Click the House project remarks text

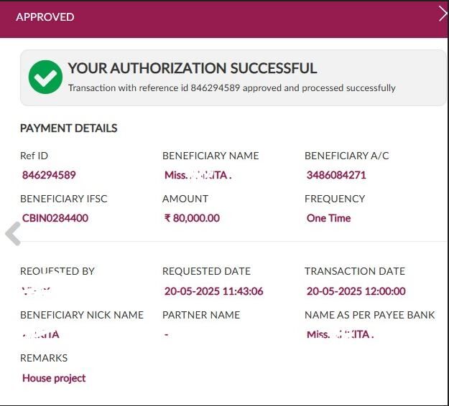[54, 378]
